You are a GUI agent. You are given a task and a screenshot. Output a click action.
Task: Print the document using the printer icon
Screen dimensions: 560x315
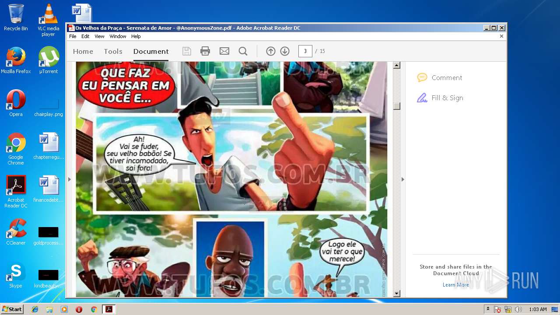[205, 51]
